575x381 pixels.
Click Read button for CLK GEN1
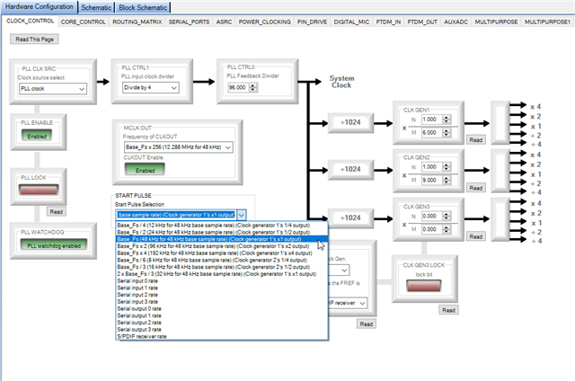(x=475, y=139)
